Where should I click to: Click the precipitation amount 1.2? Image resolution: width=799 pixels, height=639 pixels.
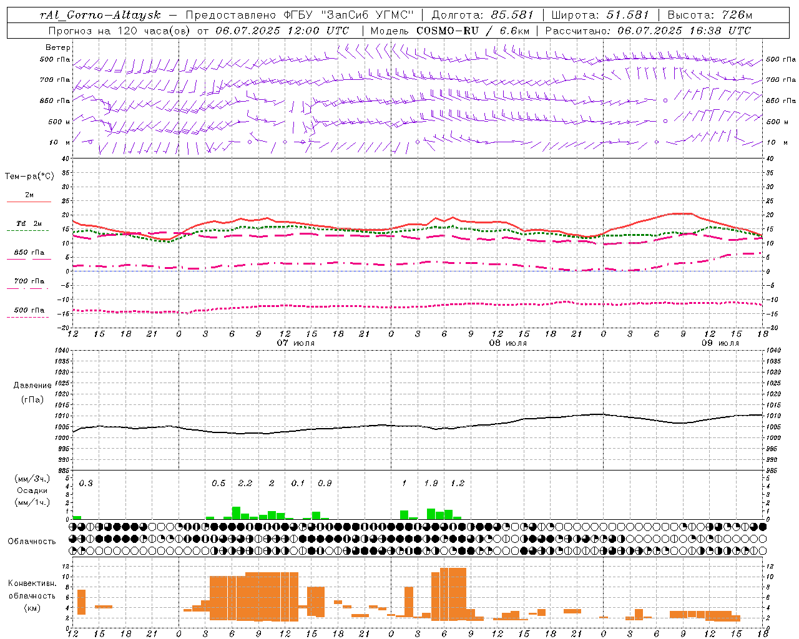pyautogui.click(x=458, y=484)
